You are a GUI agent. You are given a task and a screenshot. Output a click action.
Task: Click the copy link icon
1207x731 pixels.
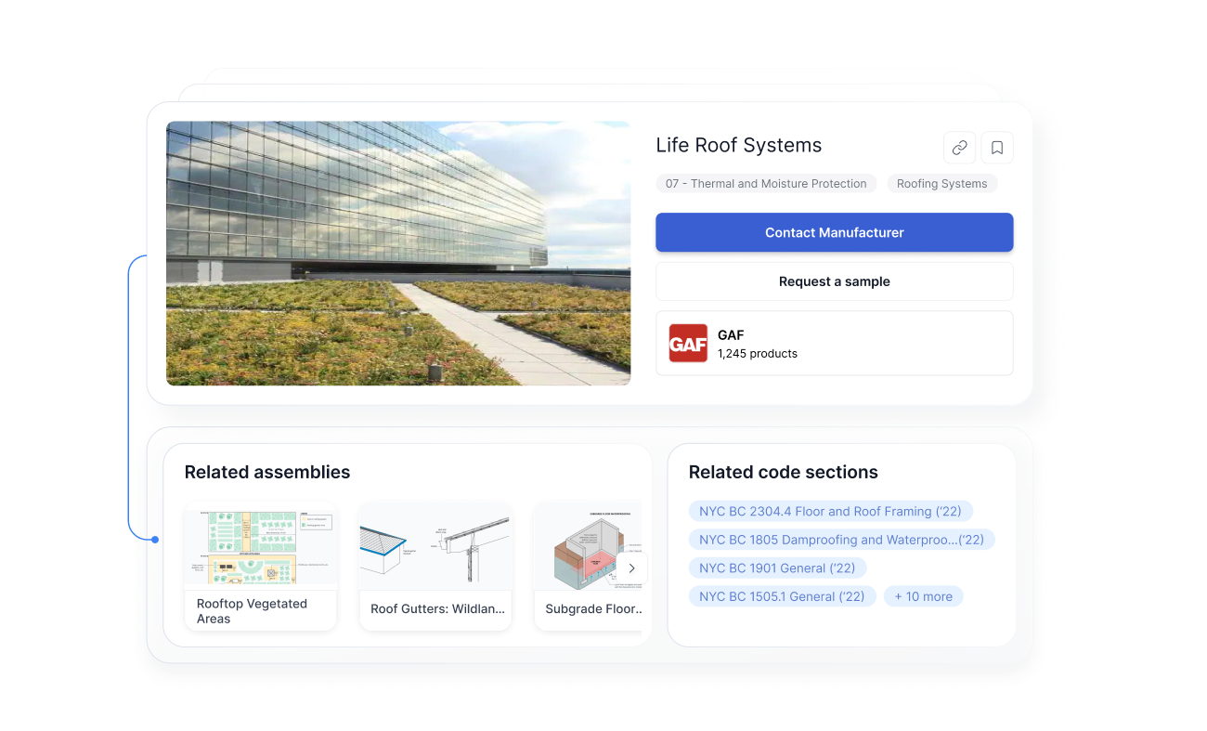[x=959, y=148]
